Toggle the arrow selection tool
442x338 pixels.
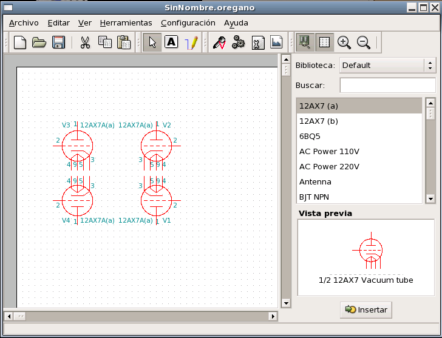click(152, 42)
